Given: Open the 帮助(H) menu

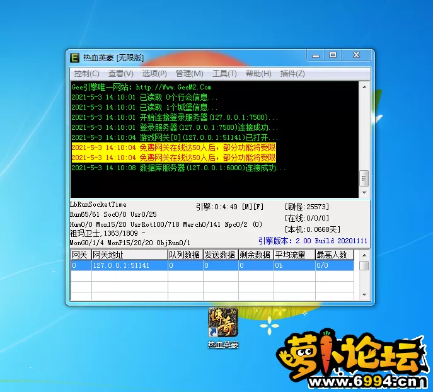Looking at the screenshot, I should (258, 74).
